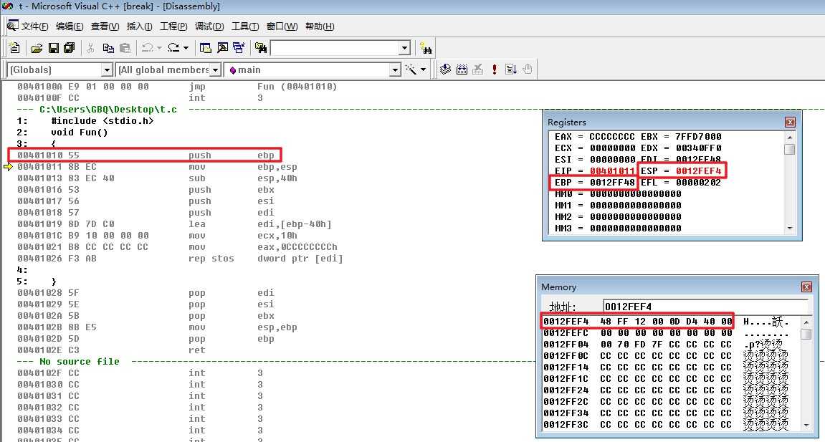Click the Copy icon
Viewport: 825px width, 442px height.
coord(108,48)
